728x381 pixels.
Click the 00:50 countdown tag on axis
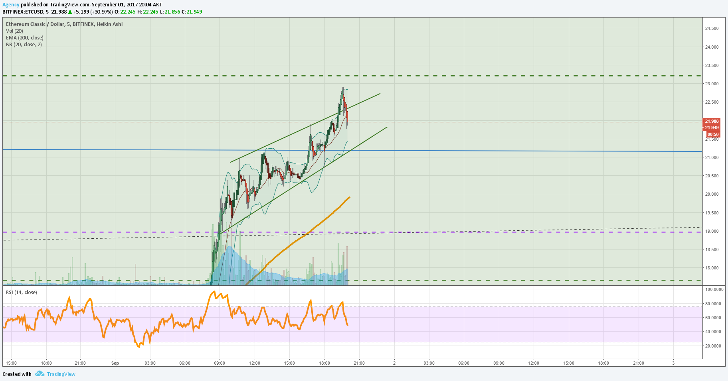[x=713, y=134]
